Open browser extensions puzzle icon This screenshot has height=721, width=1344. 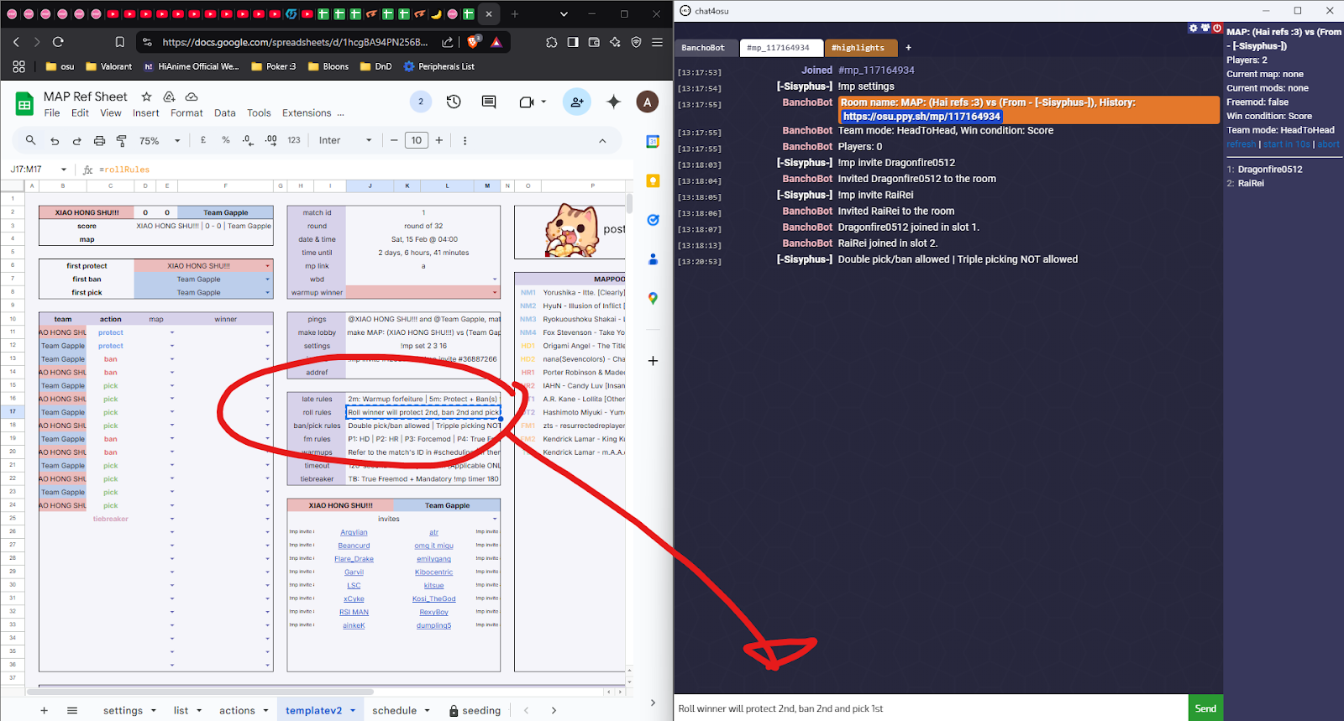[551, 42]
